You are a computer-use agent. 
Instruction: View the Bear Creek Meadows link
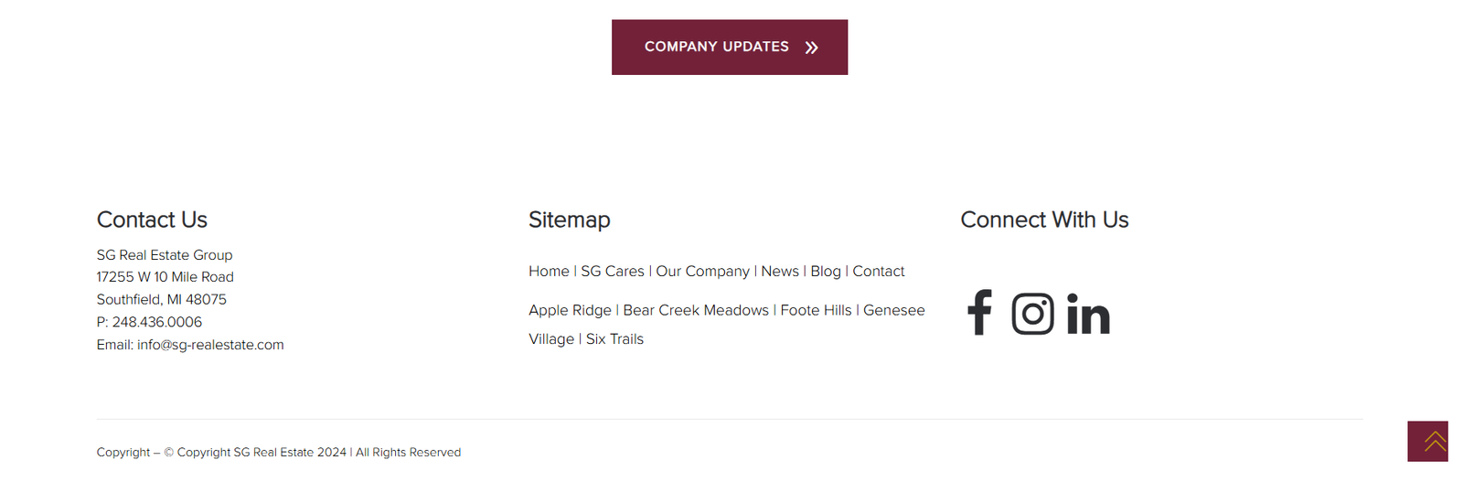[696, 311]
